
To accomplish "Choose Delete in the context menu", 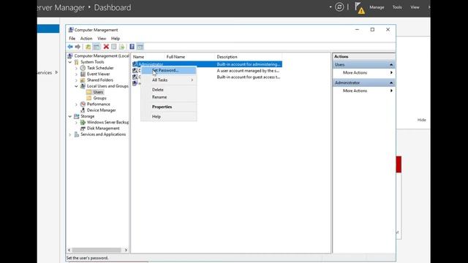I will 169,89.
